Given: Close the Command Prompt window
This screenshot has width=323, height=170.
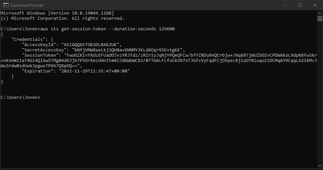Looking at the screenshot, I should (315, 5).
